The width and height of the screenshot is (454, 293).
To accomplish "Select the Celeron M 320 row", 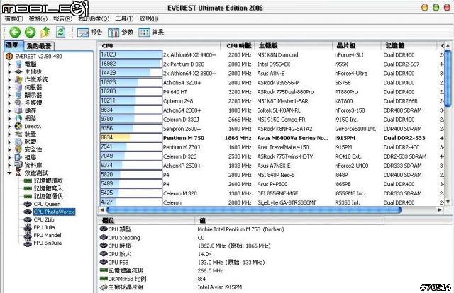I will pos(271,193).
